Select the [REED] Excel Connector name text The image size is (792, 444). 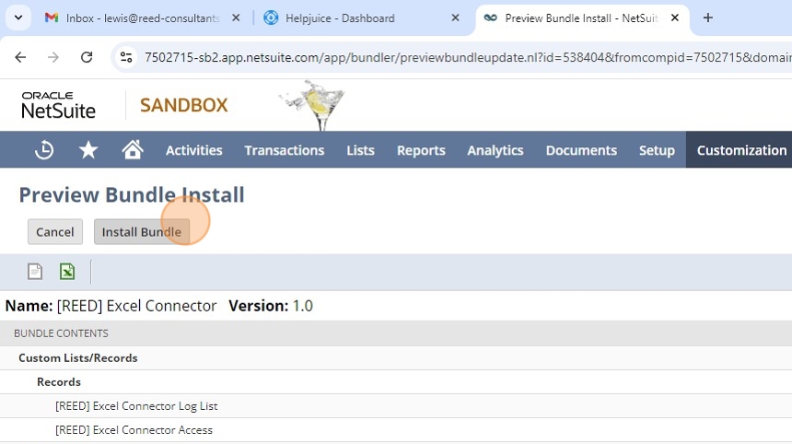click(136, 306)
